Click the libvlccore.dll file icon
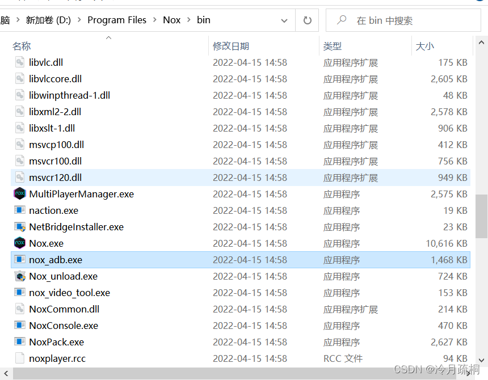The height and width of the screenshot is (380, 488). pos(20,79)
